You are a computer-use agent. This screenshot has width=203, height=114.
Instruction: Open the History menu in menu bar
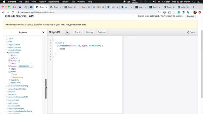[x=42, y=2]
